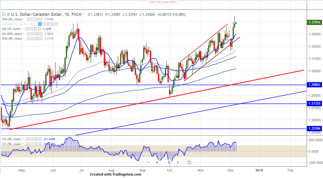Select current price label 1.33926

[x=314, y=22]
